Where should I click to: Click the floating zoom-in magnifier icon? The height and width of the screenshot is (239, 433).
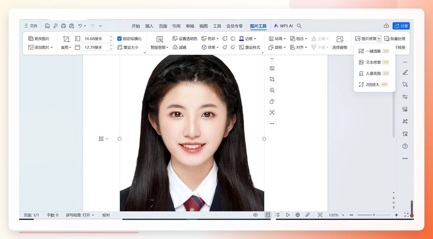(x=272, y=90)
